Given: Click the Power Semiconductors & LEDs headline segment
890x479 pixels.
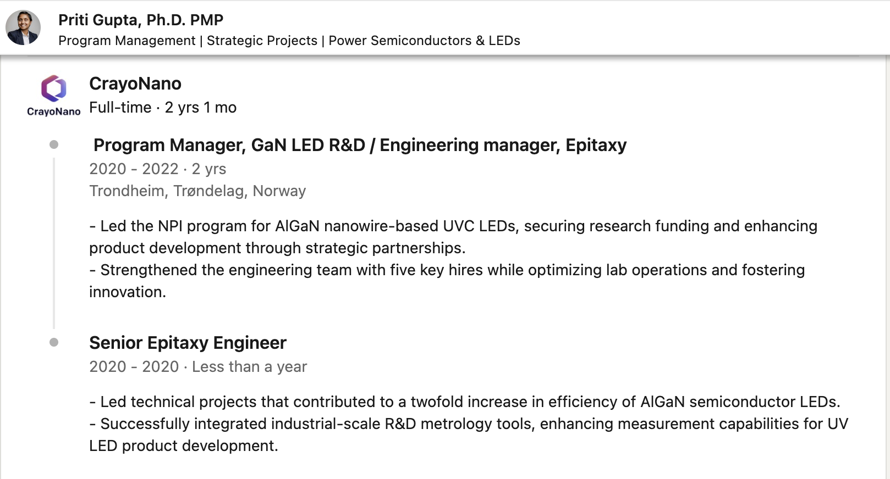Looking at the screenshot, I should (x=424, y=41).
